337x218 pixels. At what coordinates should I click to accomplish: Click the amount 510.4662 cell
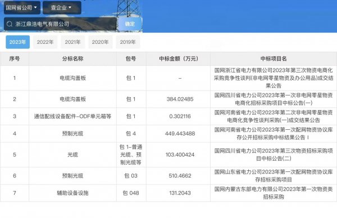(180, 176)
